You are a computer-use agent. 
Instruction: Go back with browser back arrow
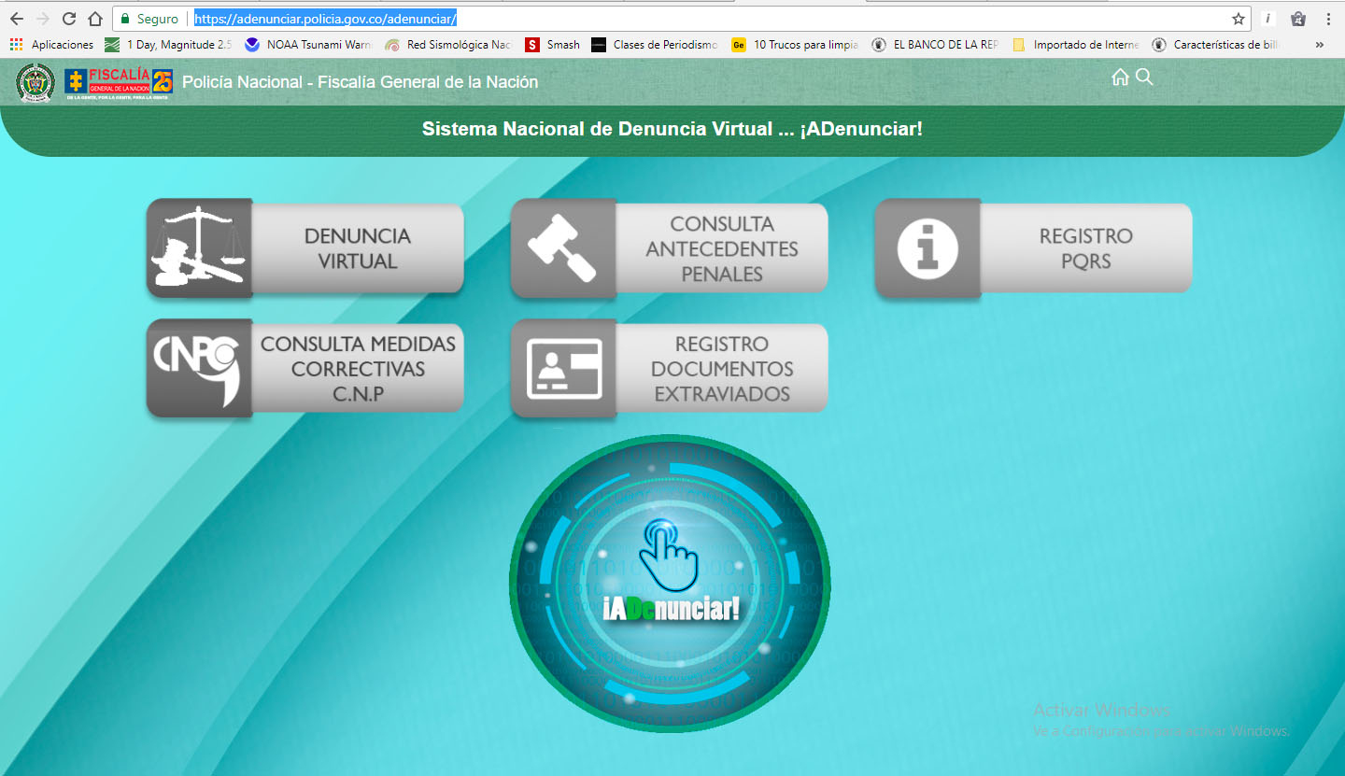pos(16,19)
